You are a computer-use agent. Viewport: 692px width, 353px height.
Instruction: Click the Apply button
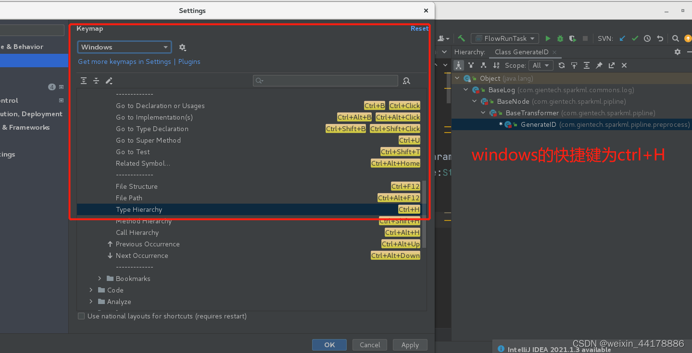[410, 344]
